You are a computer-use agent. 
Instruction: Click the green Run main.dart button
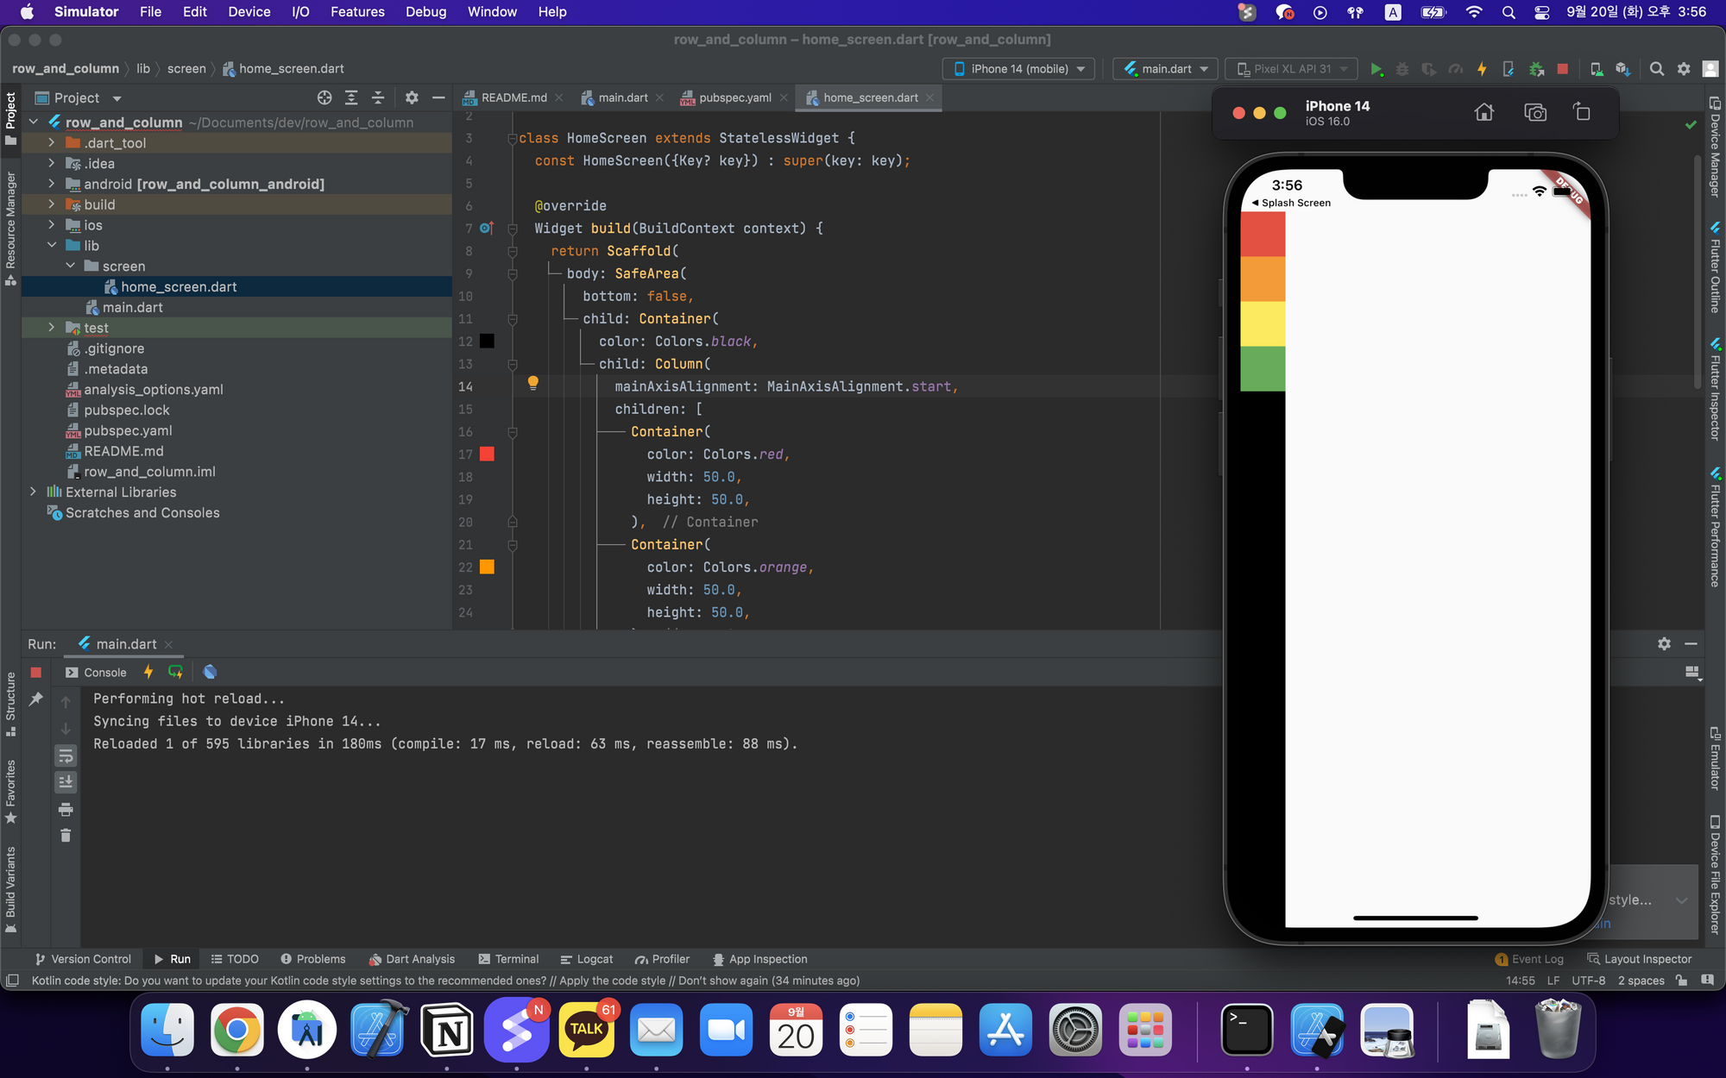click(x=1376, y=69)
